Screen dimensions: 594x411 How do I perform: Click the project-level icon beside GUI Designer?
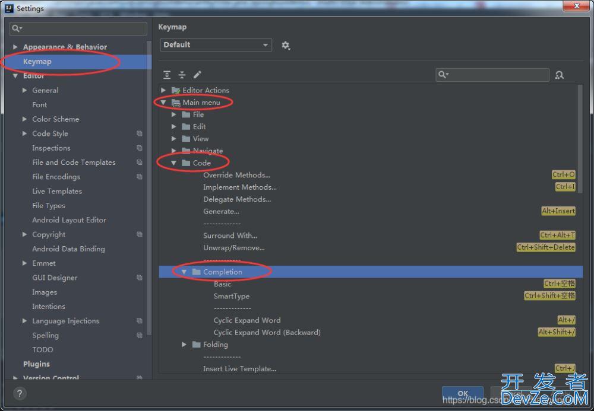click(x=140, y=278)
